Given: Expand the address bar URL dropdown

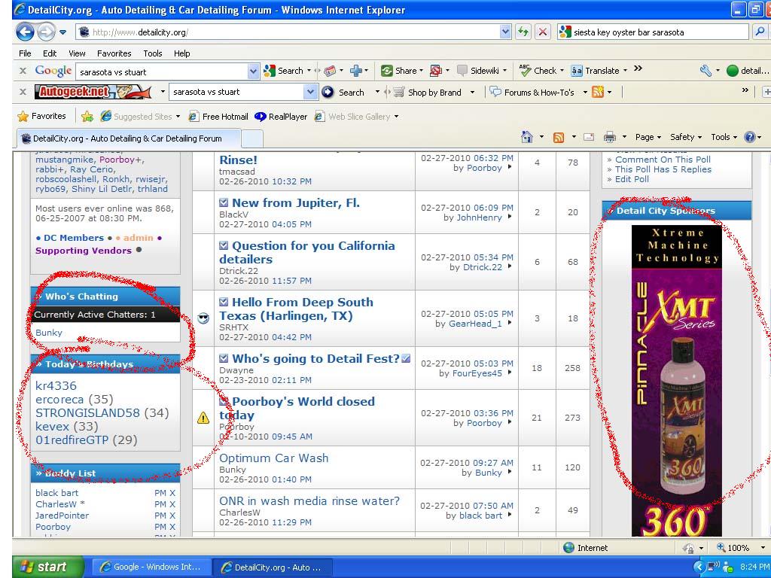Looking at the screenshot, I should pyautogui.click(x=505, y=32).
